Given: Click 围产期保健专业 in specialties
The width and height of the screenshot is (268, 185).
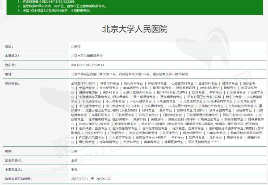Looking at the screenshot, I should click(144, 97).
